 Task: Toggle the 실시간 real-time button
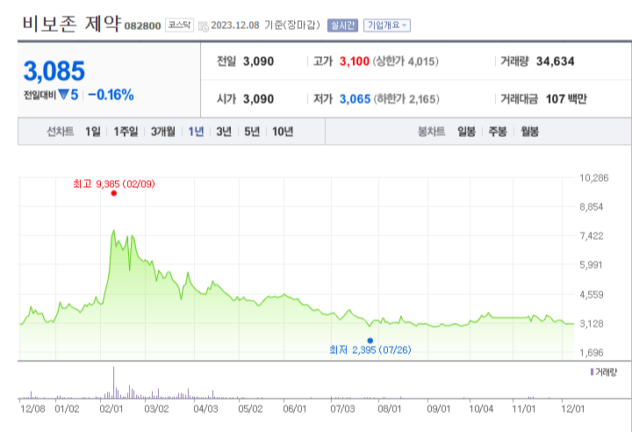342,25
